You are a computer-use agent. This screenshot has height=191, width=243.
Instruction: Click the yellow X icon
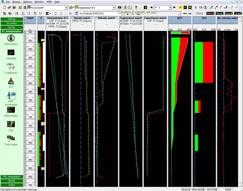(180, 7)
